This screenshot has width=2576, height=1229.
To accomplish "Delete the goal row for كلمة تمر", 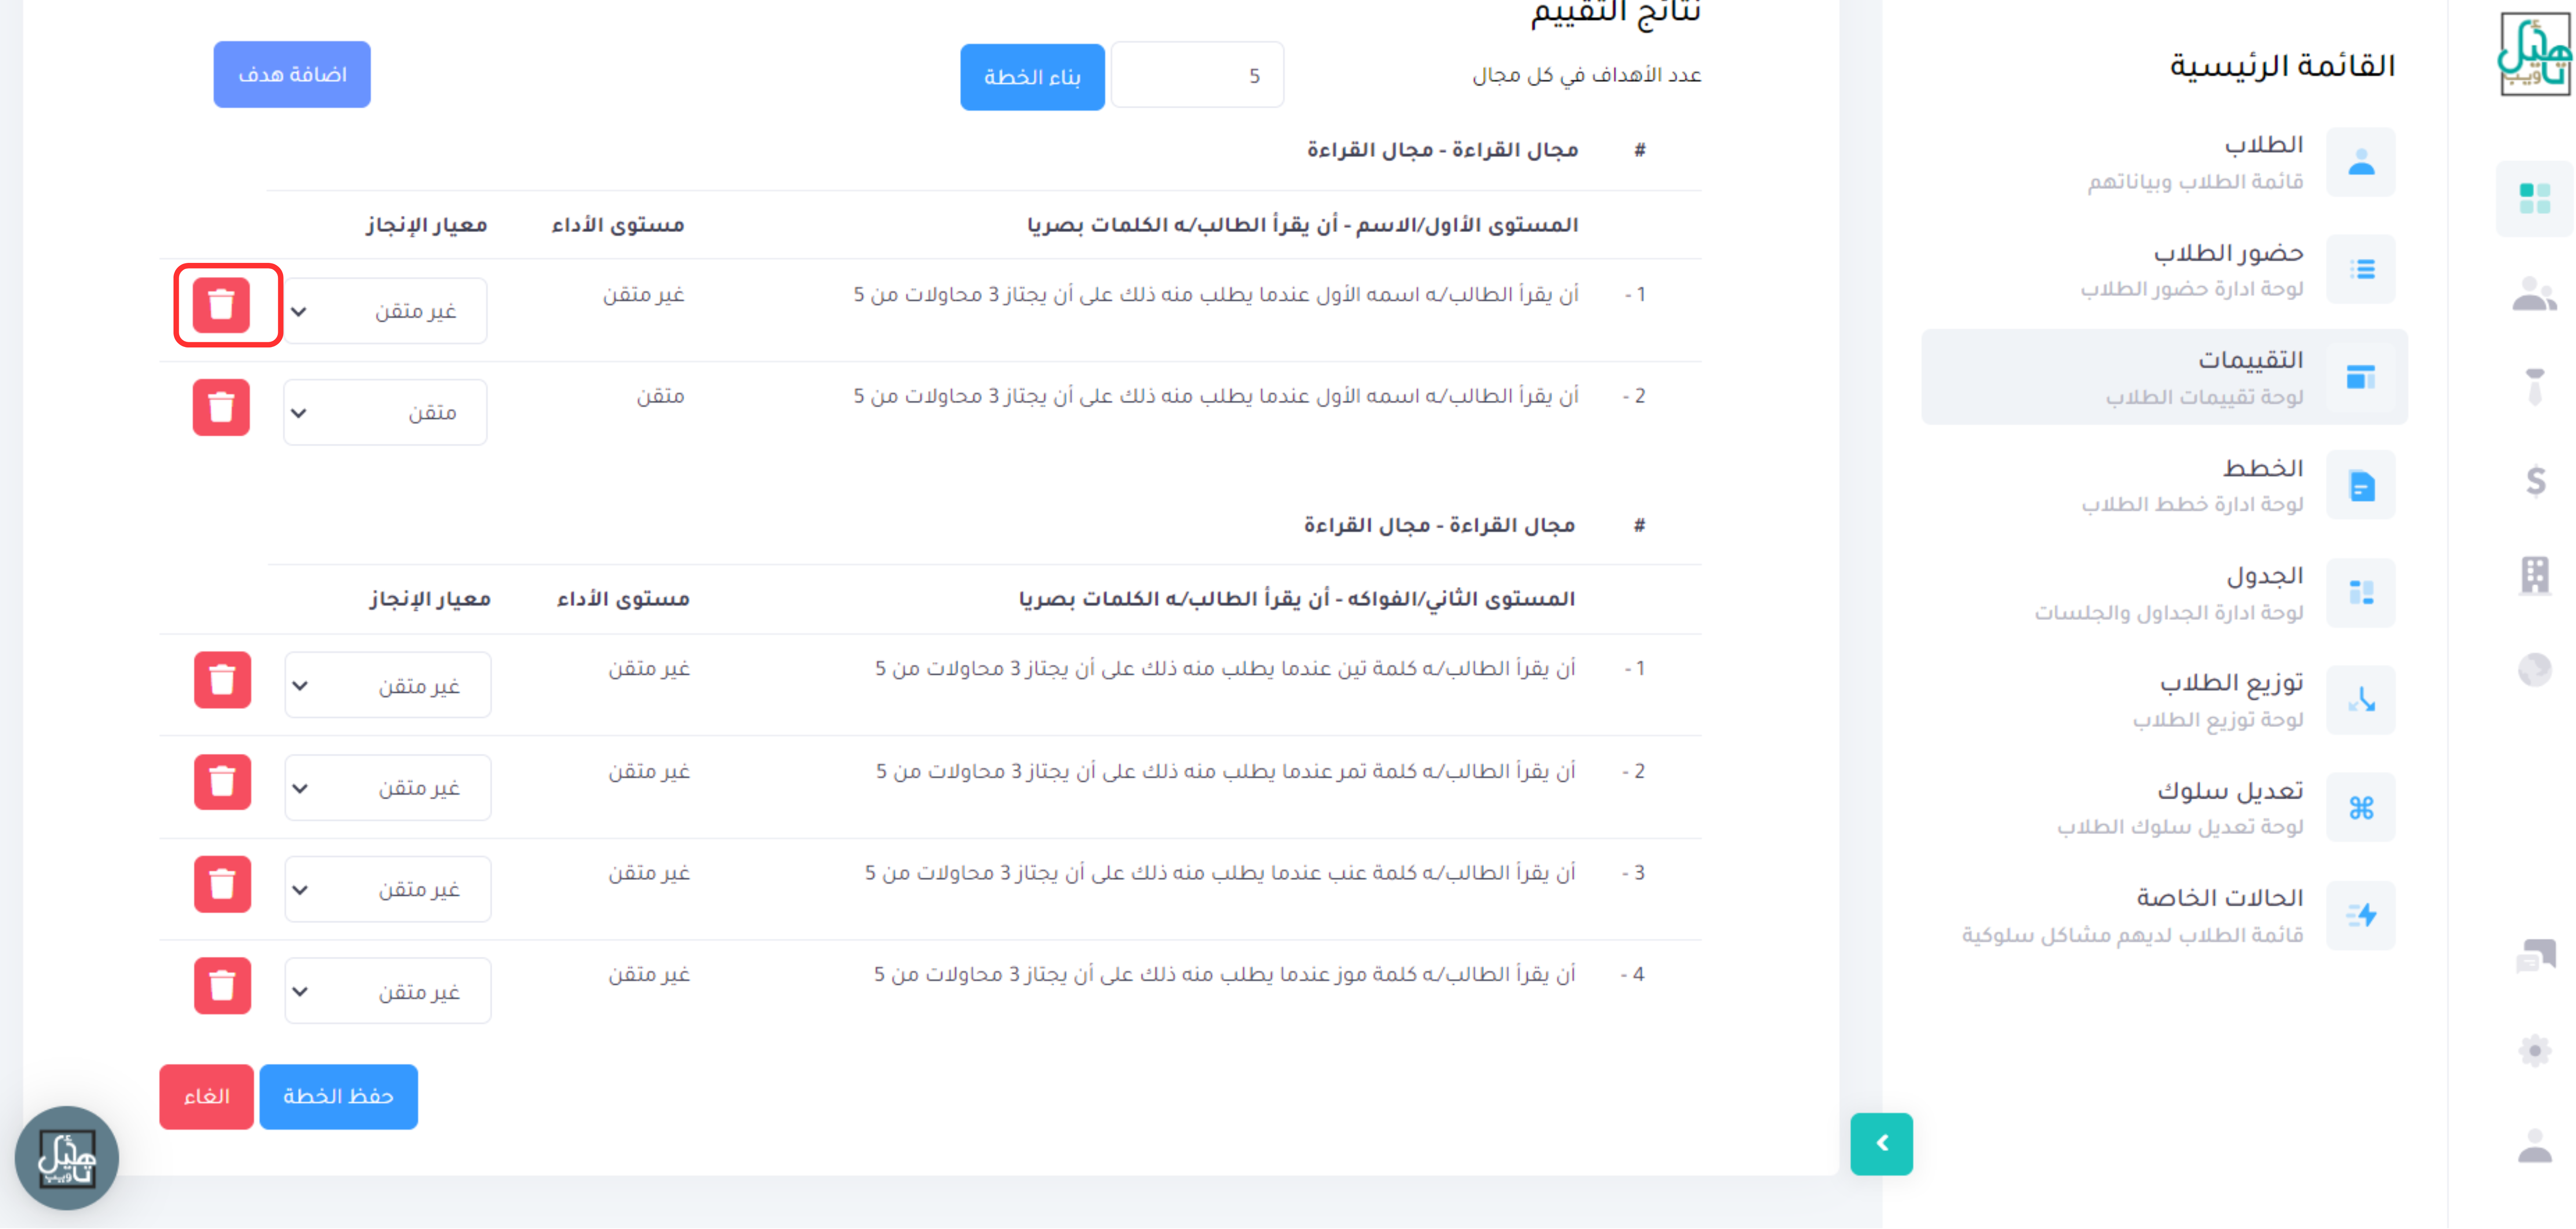I will 222,782.
